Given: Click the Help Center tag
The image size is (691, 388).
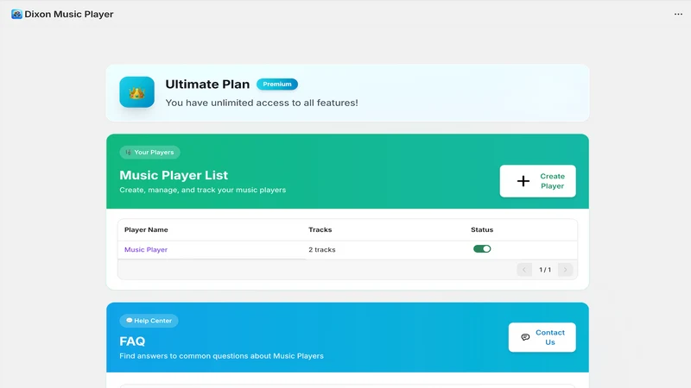Looking at the screenshot, I should [149, 321].
